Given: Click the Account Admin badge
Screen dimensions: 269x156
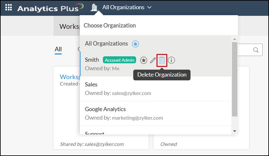Looking at the screenshot, I should tap(119, 60).
